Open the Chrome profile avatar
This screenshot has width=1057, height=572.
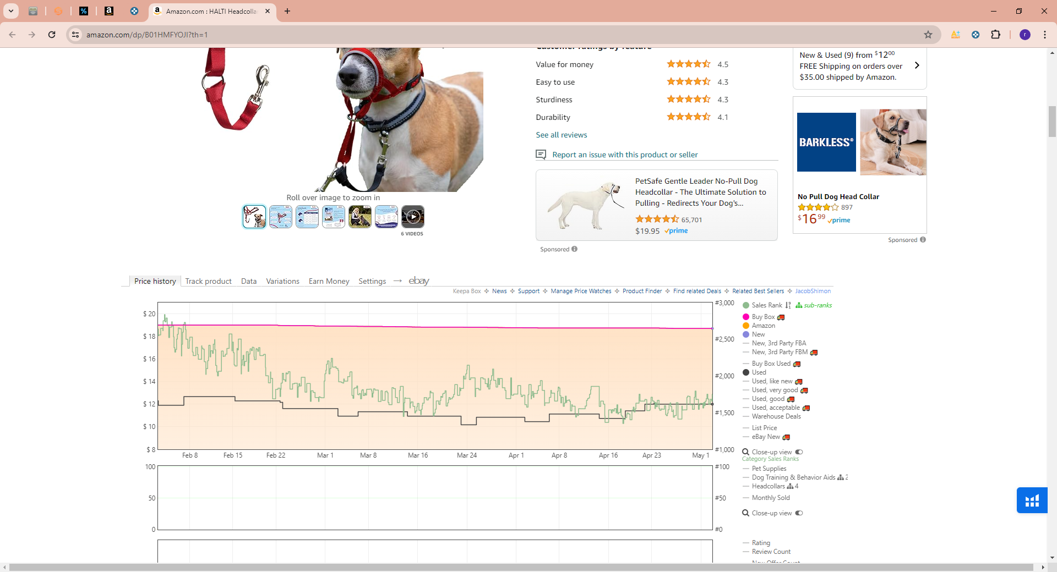(1025, 35)
